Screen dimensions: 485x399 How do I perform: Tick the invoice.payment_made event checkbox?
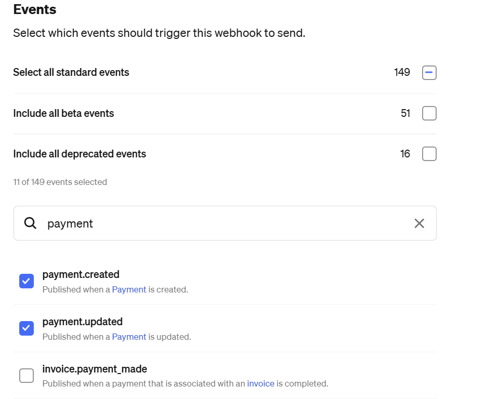coord(27,376)
